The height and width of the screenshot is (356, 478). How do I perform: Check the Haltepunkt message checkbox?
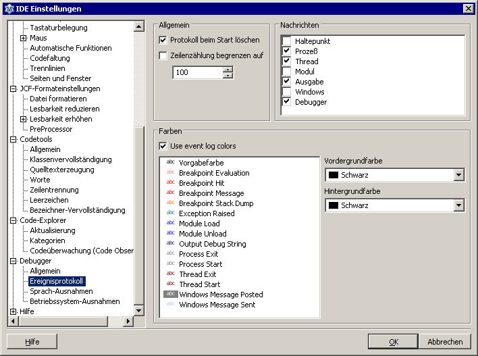click(287, 41)
